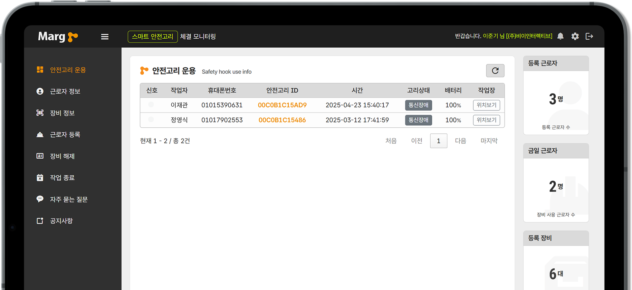Click signal indicator for 정영식
The height and width of the screenshot is (290, 632).
coord(151,120)
